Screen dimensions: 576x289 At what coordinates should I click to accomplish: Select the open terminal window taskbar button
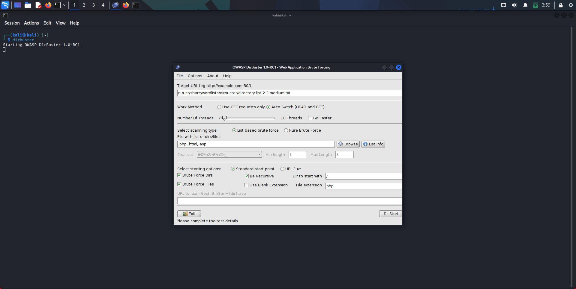136,5
